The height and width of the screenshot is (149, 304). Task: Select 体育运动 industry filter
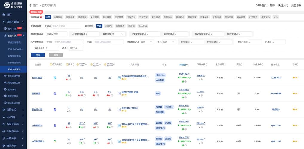[x=265, y=17]
